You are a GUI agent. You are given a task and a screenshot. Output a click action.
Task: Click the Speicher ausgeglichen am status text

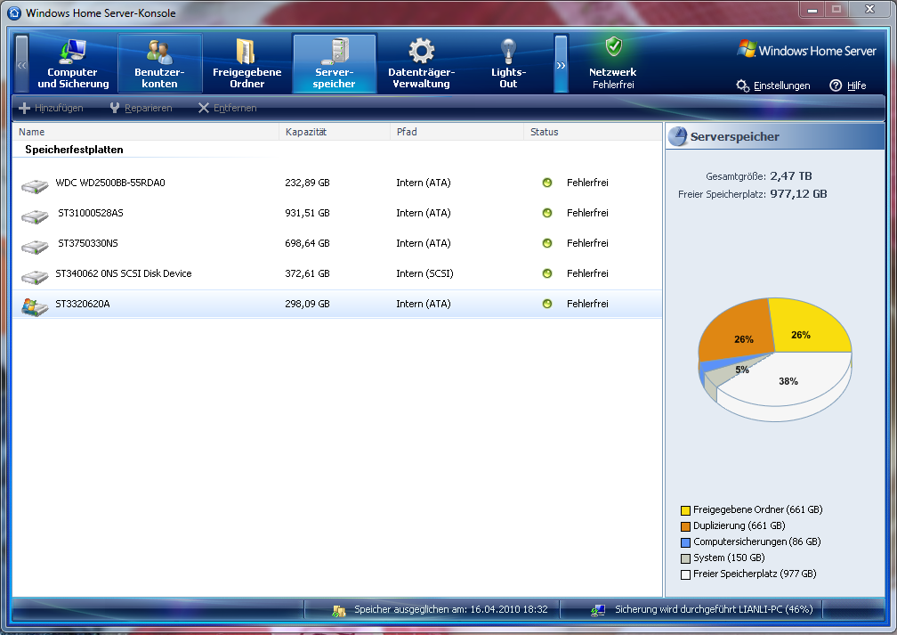pos(451,609)
